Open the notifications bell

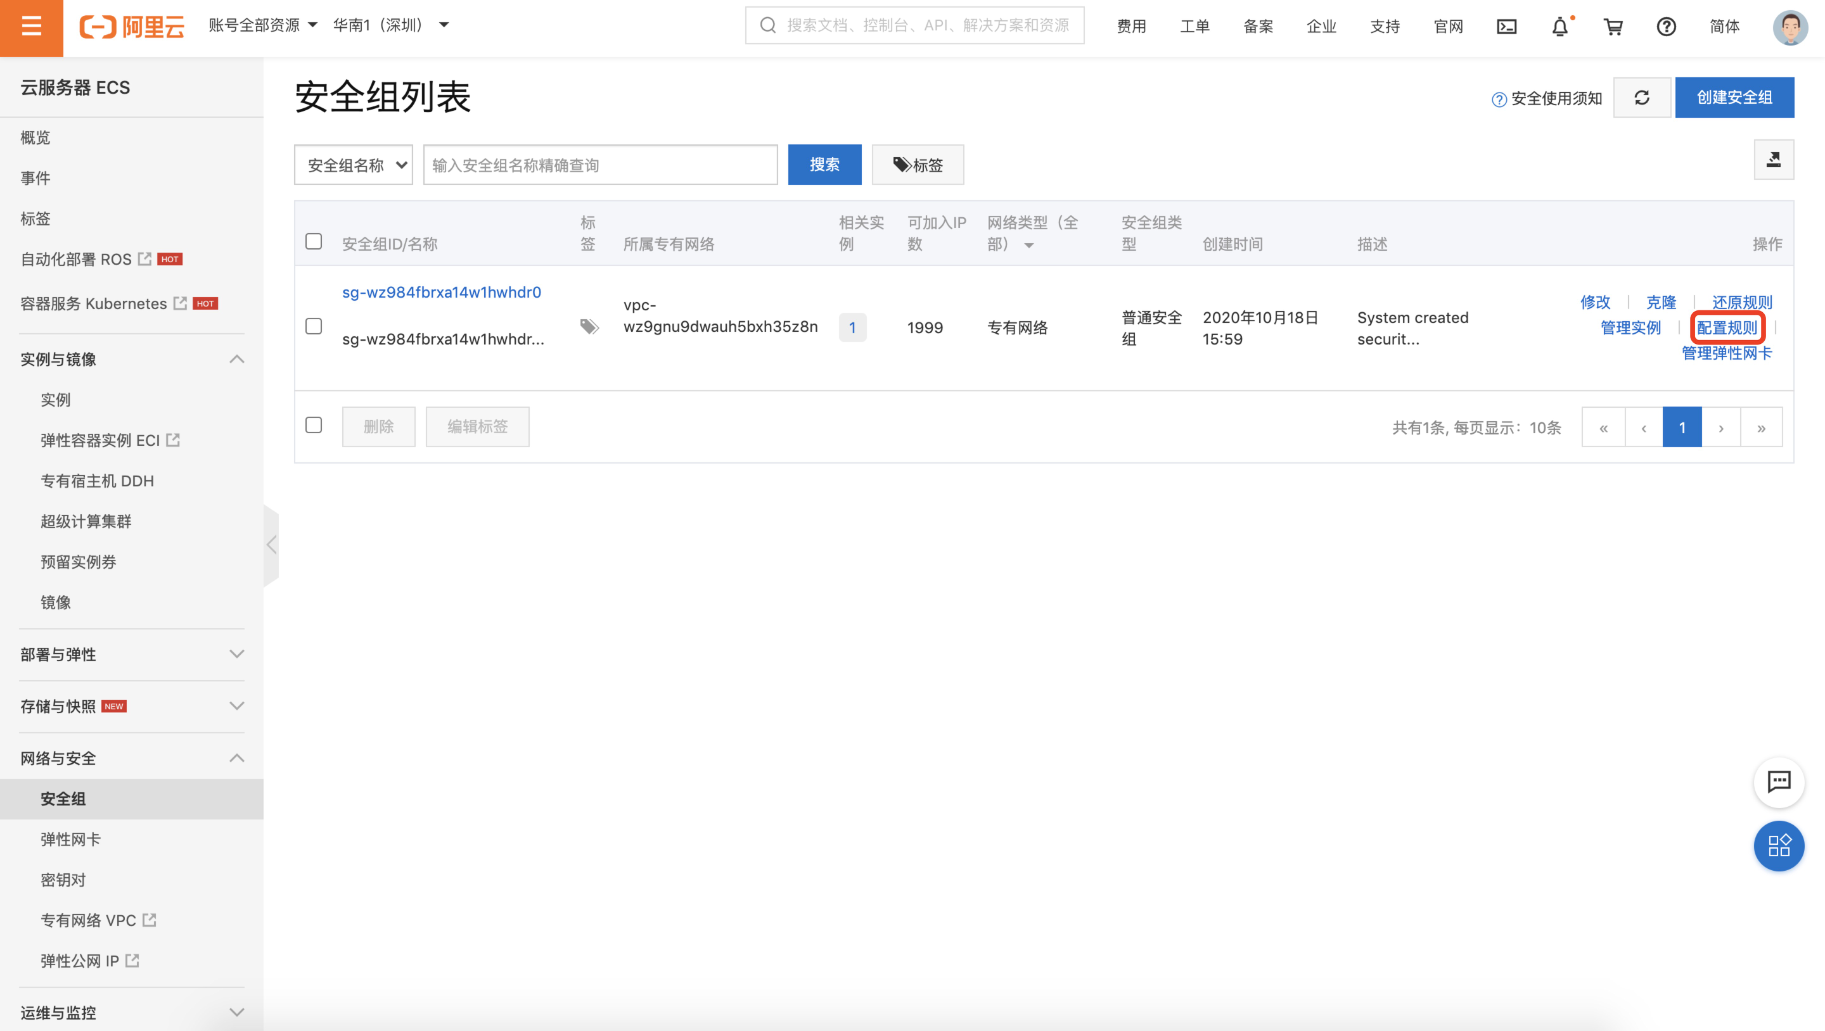[x=1560, y=27]
